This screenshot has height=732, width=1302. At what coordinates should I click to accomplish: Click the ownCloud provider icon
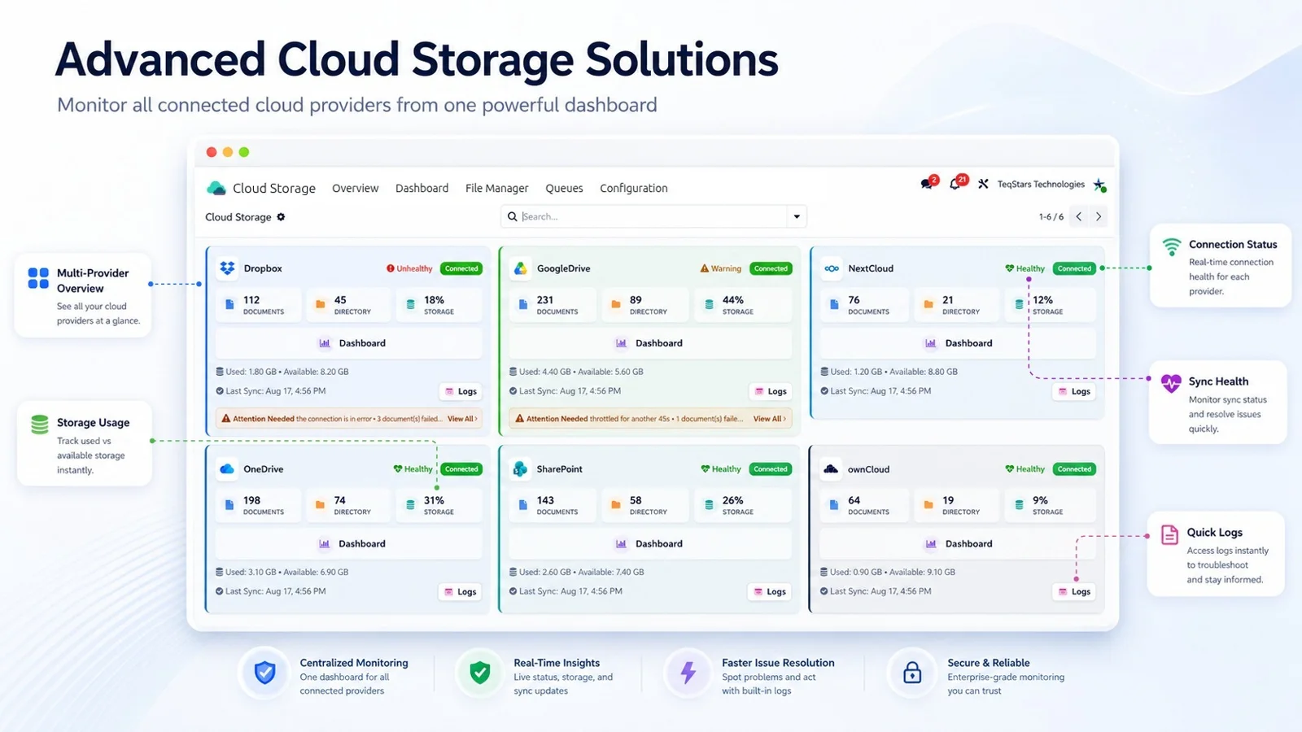(x=831, y=469)
